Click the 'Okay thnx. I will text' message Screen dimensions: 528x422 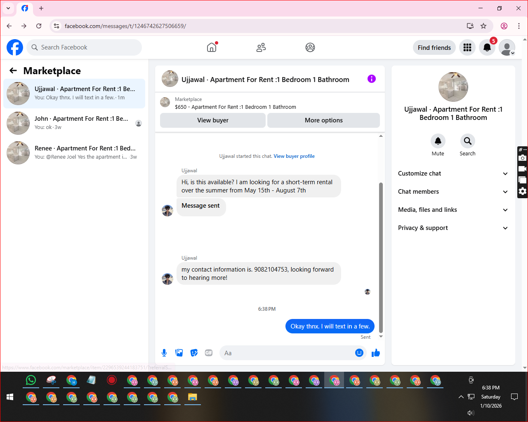pyautogui.click(x=330, y=326)
